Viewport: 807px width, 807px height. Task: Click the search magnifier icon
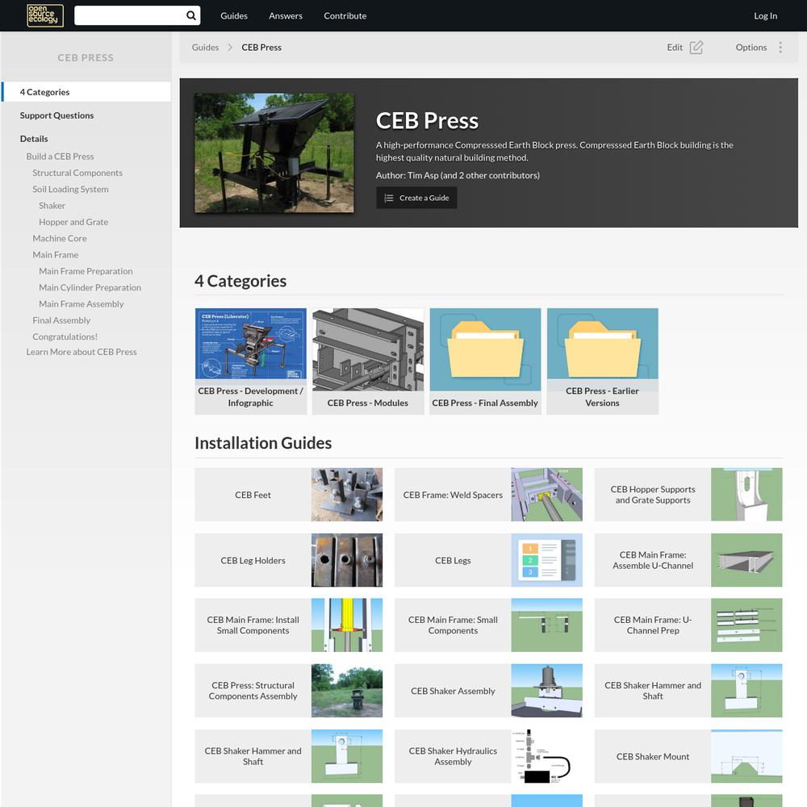[x=191, y=15]
